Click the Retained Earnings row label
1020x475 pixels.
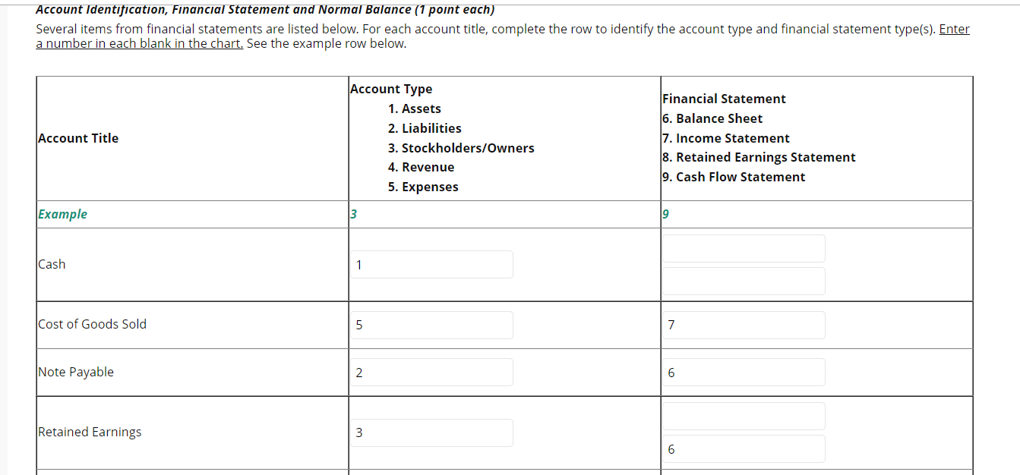(90, 432)
